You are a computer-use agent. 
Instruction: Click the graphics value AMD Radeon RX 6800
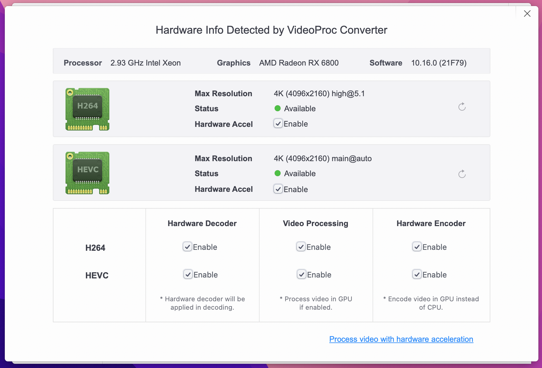299,63
